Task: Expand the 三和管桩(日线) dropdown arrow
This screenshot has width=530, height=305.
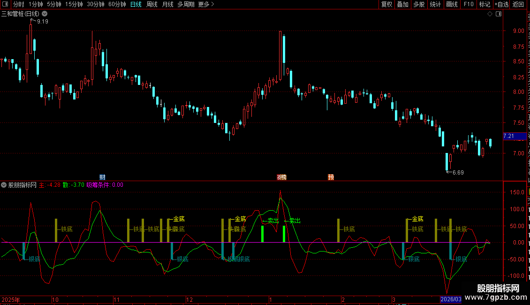Action: [x=45, y=14]
